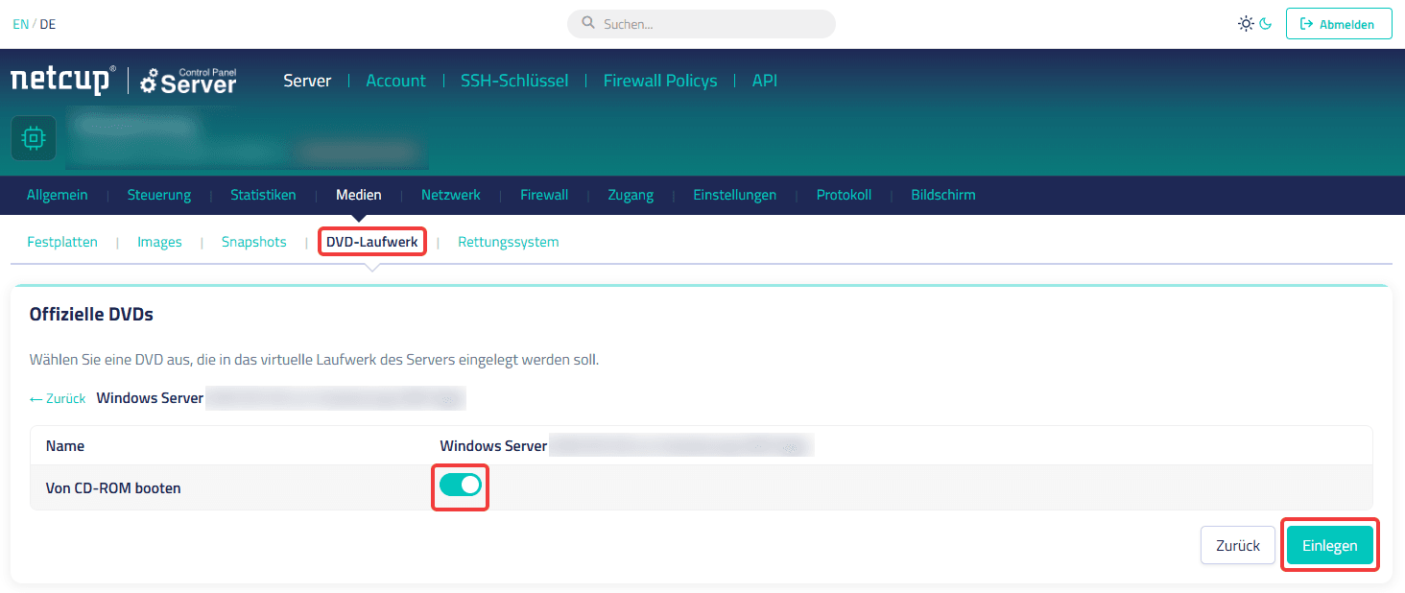Open the DVD-Laufwerk tab
Image resolution: width=1405 pixels, height=593 pixels.
click(371, 242)
